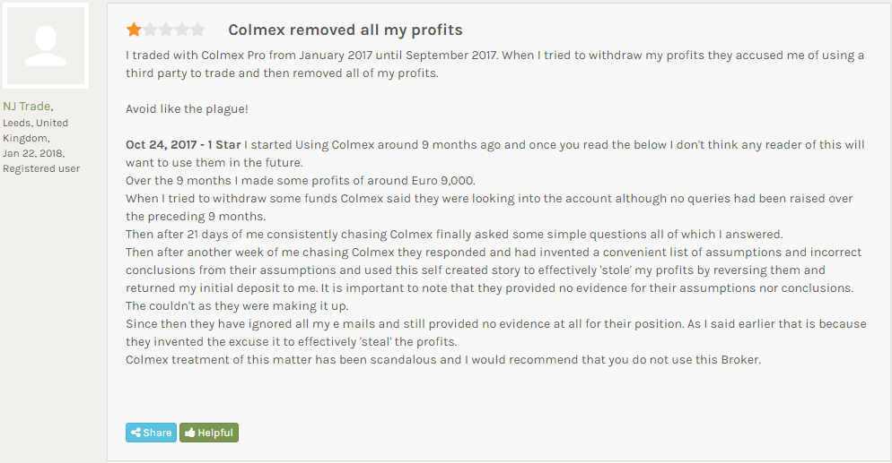Click the share icon in Share button
The height and width of the screenshot is (463, 892).
pyautogui.click(x=136, y=433)
